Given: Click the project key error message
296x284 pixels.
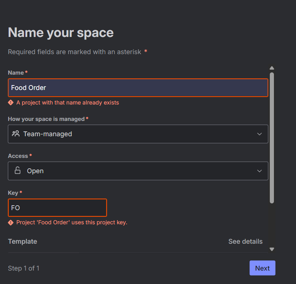Looking at the screenshot, I should 72,222.
